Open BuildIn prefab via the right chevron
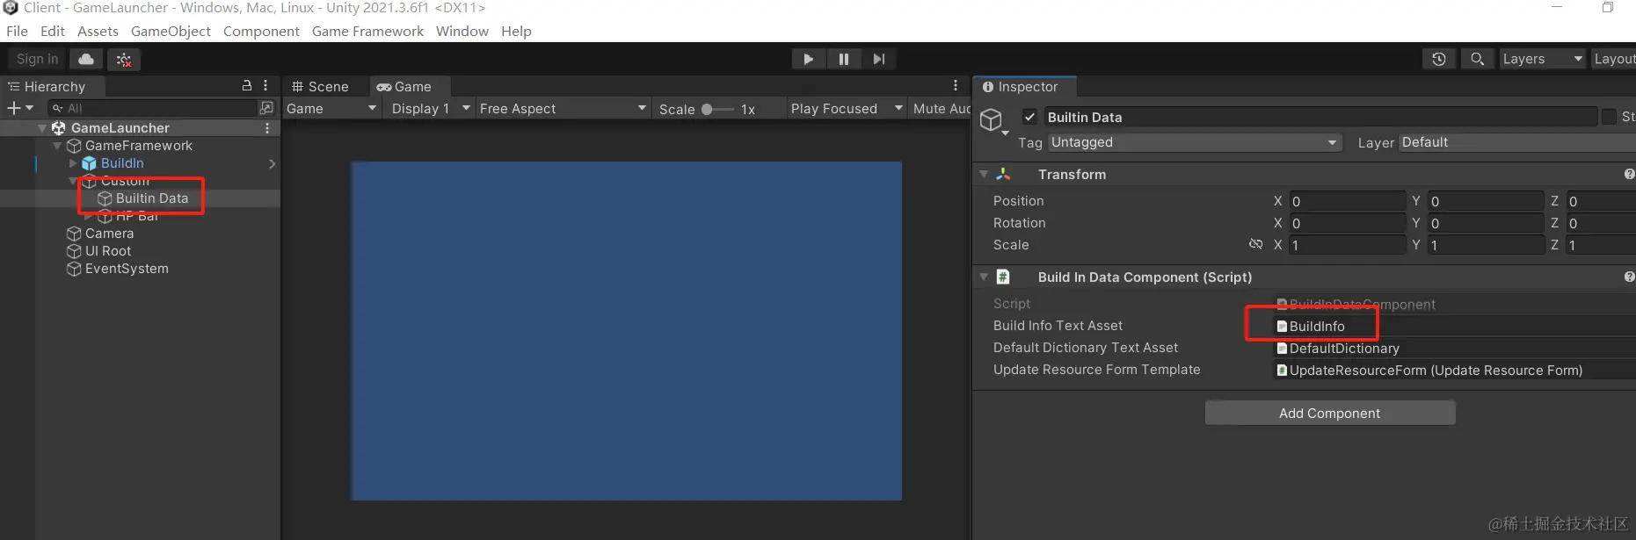1636x540 pixels. [x=272, y=163]
